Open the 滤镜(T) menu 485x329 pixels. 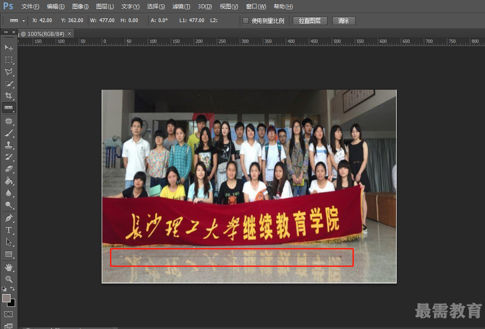point(181,6)
